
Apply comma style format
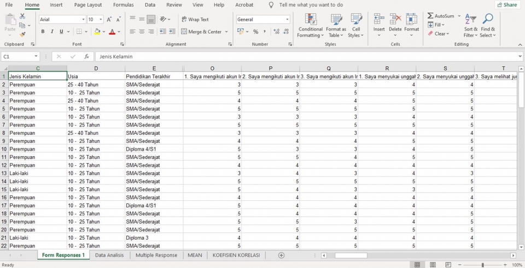(x=265, y=32)
